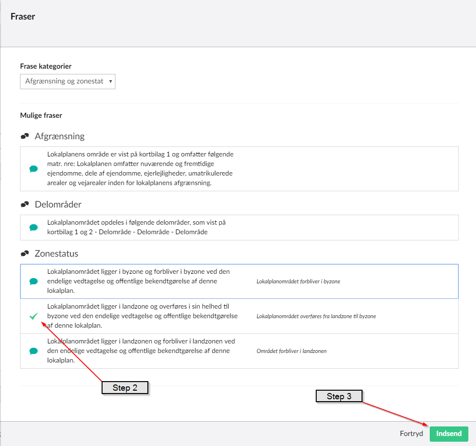
Task: Select phrase 'Området forbliver i landzonen'
Action: click(291, 351)
